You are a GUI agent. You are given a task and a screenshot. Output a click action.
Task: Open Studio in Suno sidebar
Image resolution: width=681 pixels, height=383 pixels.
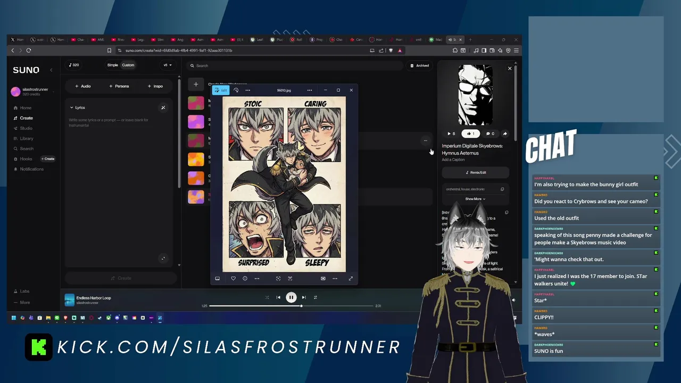coord(23,128)
